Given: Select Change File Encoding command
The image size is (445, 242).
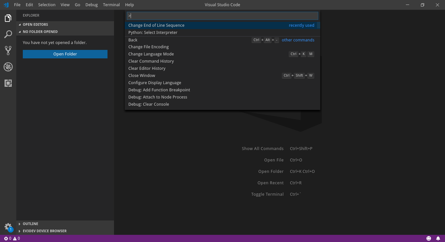Looking at the screenshot, I should (223, 47).
